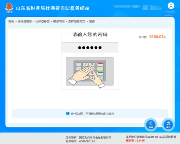This screenshot has width=180, height=144.
Task: Click the 山东省税务局社保费自助服务终端 title
Action: pyautogui.click(x=53, y=8)
